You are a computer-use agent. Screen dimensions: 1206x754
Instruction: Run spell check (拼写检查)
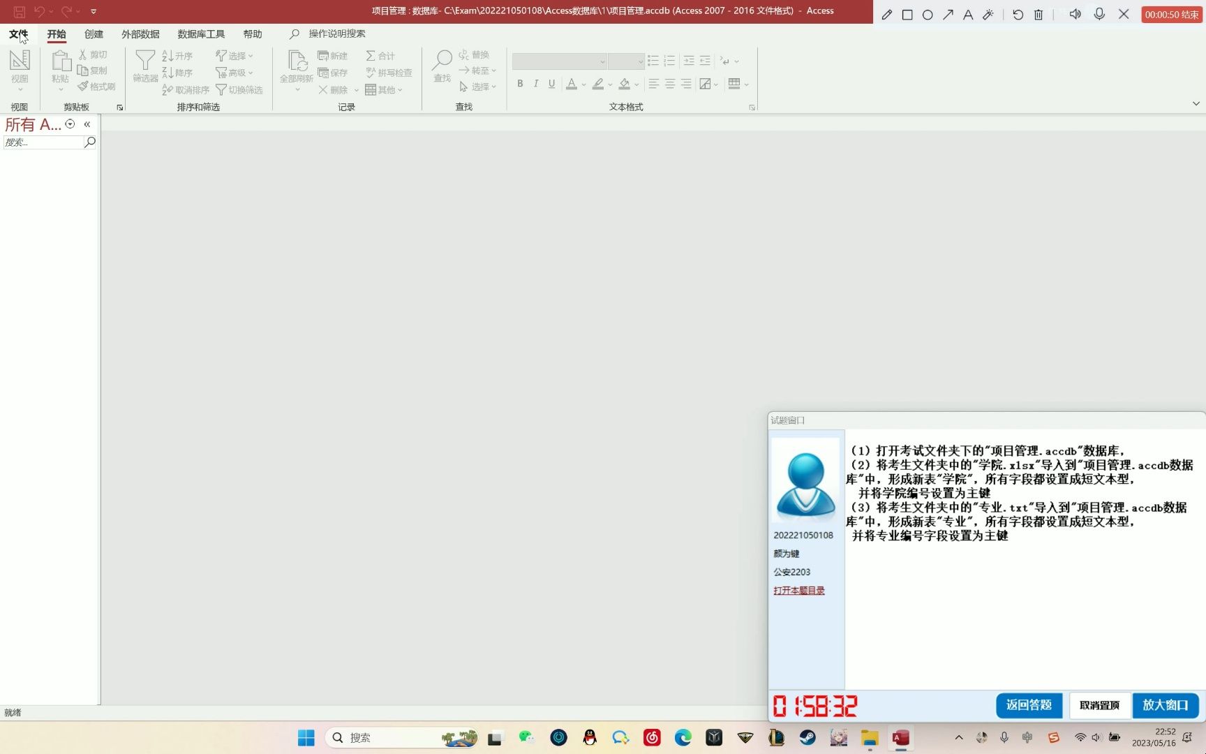(x=389, y=72)
